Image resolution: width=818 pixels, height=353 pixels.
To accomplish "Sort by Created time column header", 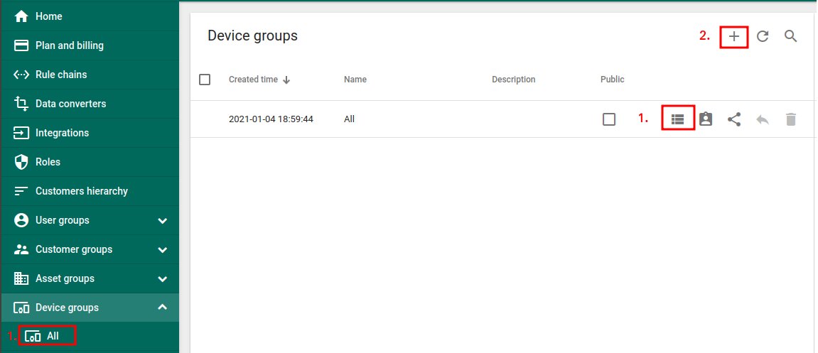I will click(x=254, y=80).
